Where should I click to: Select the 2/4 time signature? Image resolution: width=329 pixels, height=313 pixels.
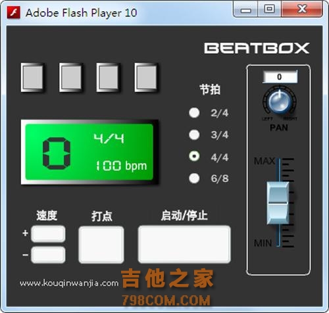(194, 113)
